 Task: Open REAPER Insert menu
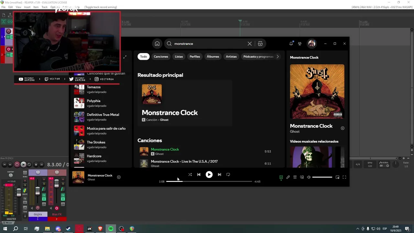(27, 7)
